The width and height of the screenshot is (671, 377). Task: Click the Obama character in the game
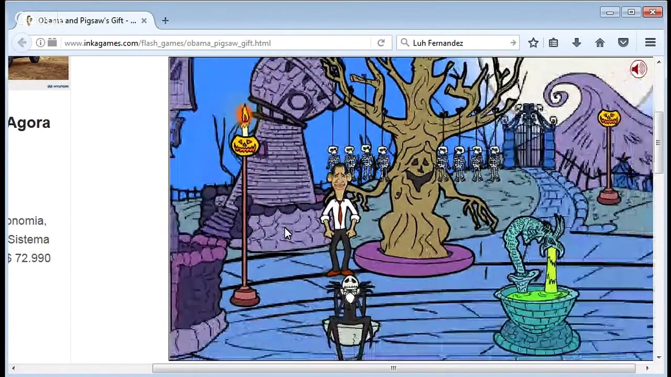point(340,219)
